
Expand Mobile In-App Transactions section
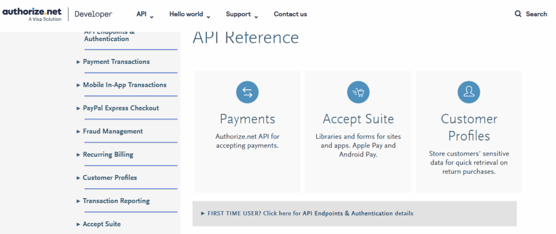121,85
